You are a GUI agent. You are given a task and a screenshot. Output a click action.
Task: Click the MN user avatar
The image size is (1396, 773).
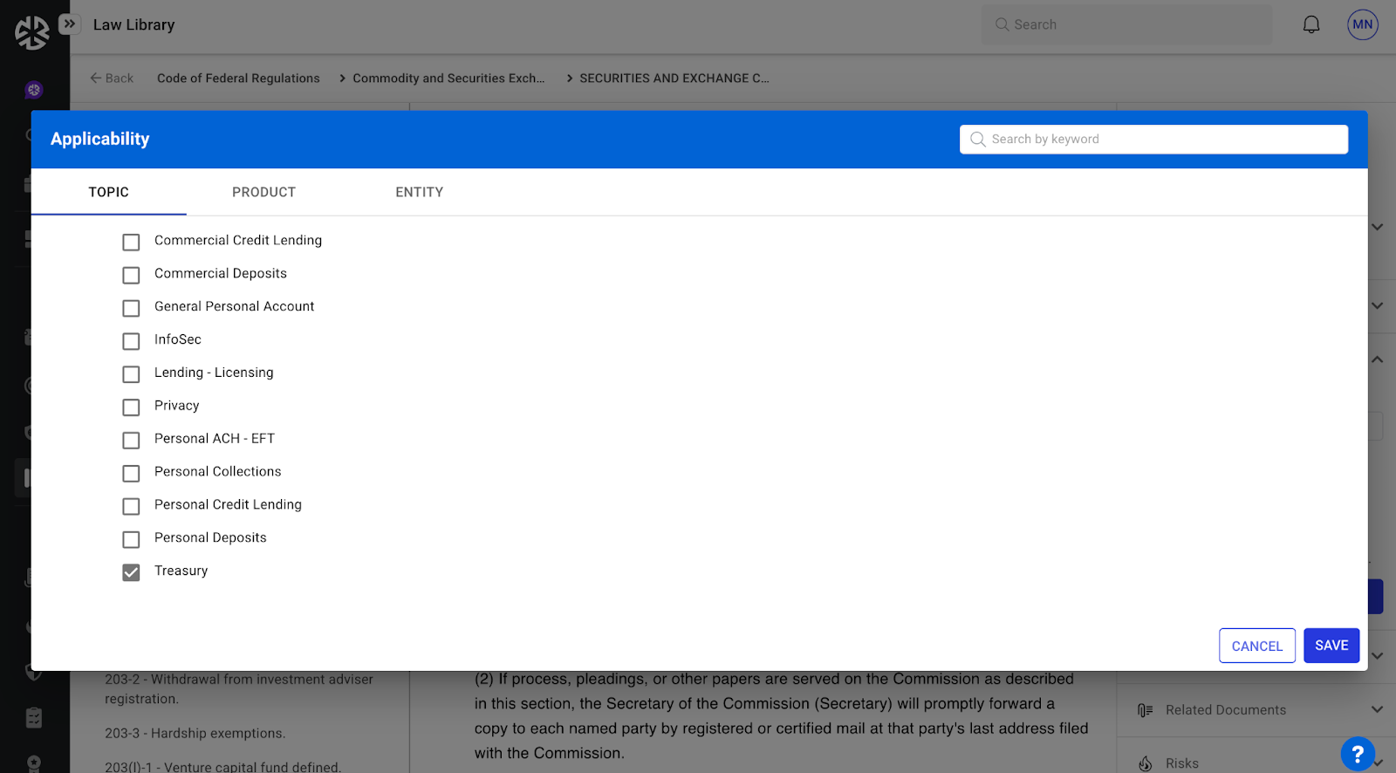click(1362, 24)
